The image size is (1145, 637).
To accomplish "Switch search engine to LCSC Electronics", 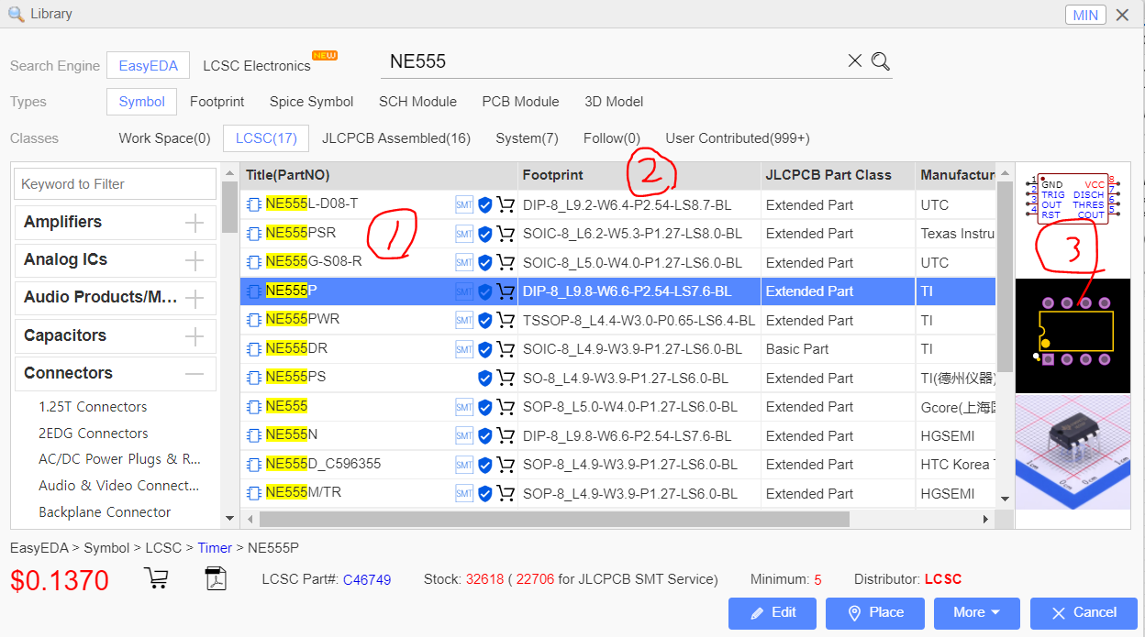I will click(x=257, y=66).
